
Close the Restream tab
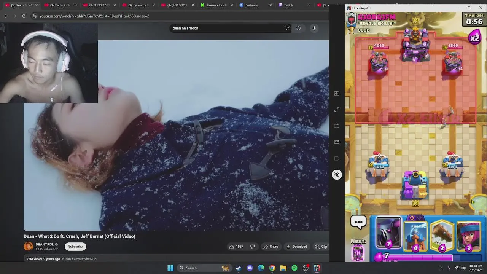click(271, 5)
